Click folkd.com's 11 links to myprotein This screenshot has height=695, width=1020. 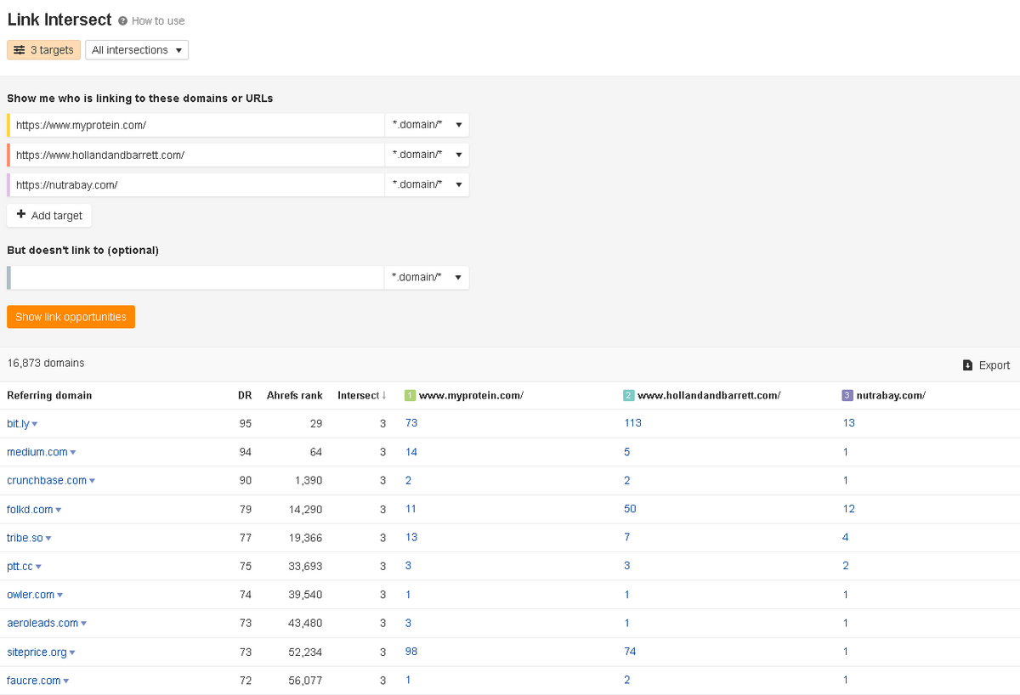[411, 509]
